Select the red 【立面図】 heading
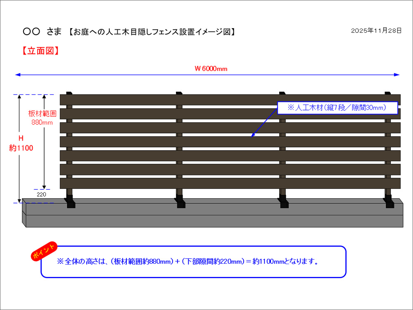The image size is (413, 310). click(40, 50)
